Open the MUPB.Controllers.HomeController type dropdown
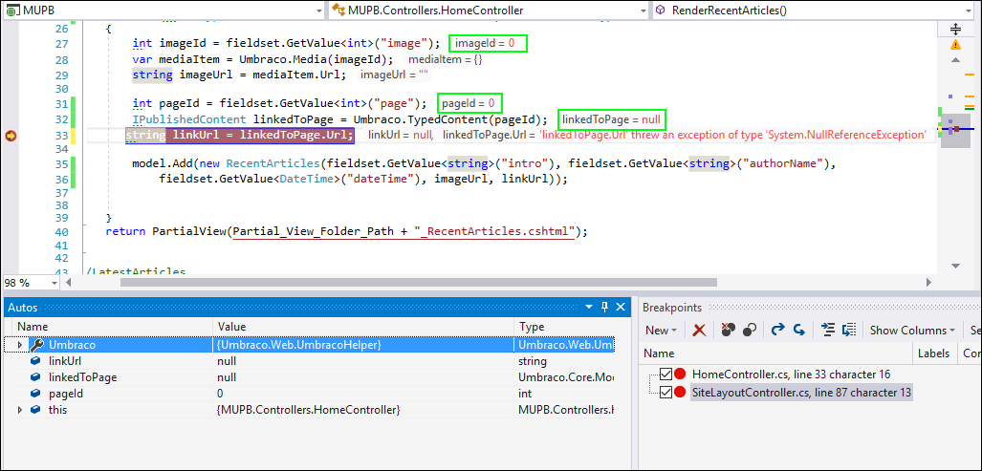Image resolution: width=982 pixels, height=471 pixels. pyautogui.click(x=644, y=11)
